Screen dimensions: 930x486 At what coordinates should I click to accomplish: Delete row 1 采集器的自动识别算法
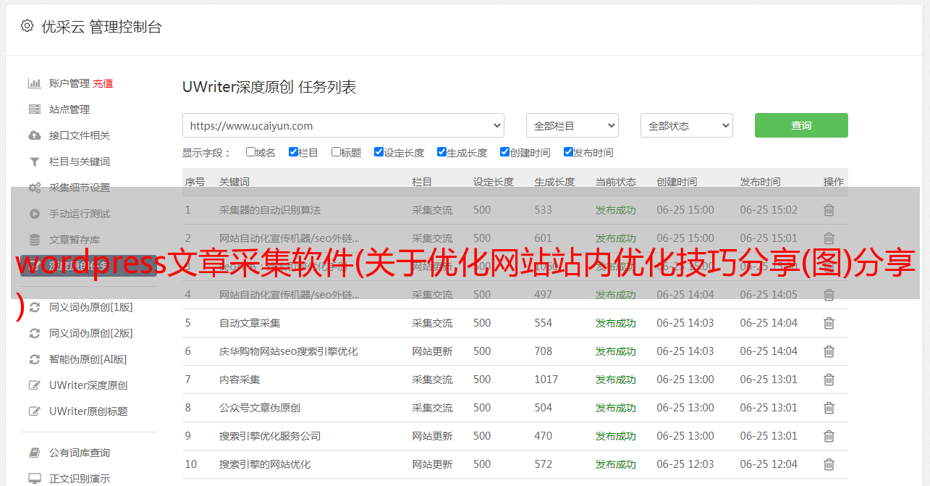click(x=829, y=210)
